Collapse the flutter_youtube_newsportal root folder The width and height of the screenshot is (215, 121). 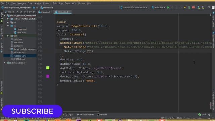[x=5, y=16]
